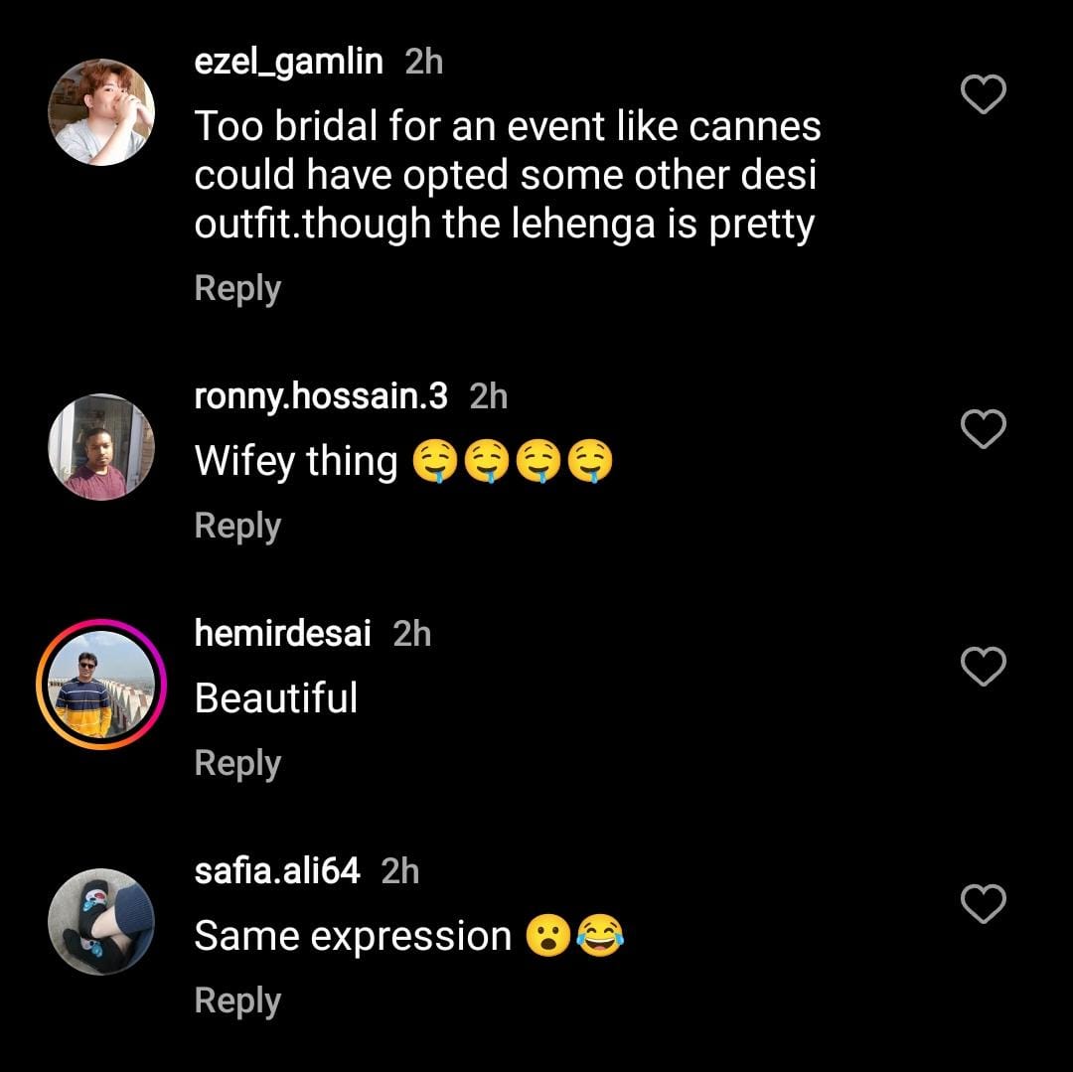This screenshot has width=1073, height=1072.
Task: Like ronny.hossain.3's Wifey thing comment
Action: pos(984,429)
